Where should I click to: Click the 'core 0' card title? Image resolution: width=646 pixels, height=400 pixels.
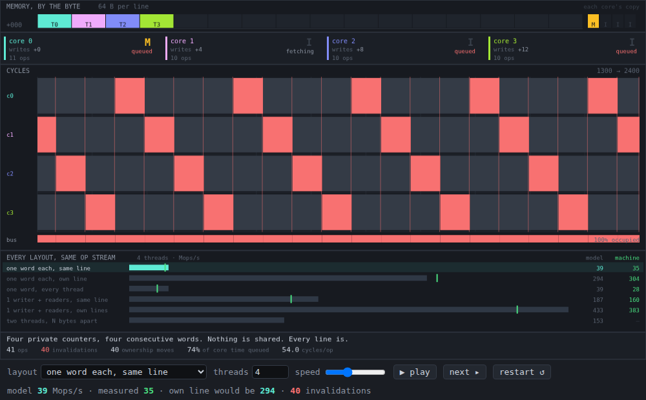[x=21, y=41]
